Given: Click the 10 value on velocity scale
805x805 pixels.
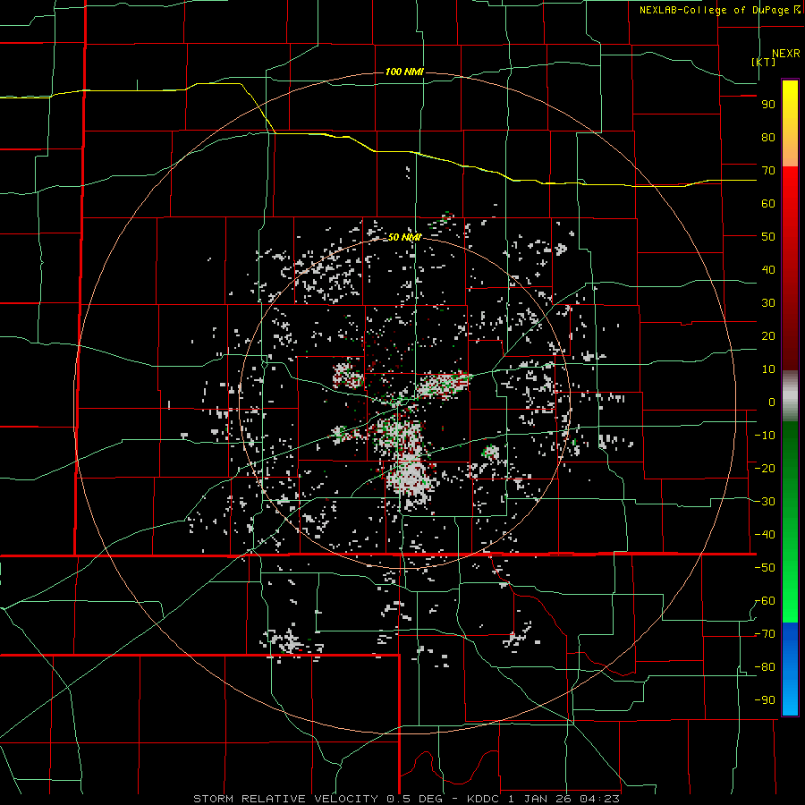Looking at the screenshot, I should tap(768, 369).
